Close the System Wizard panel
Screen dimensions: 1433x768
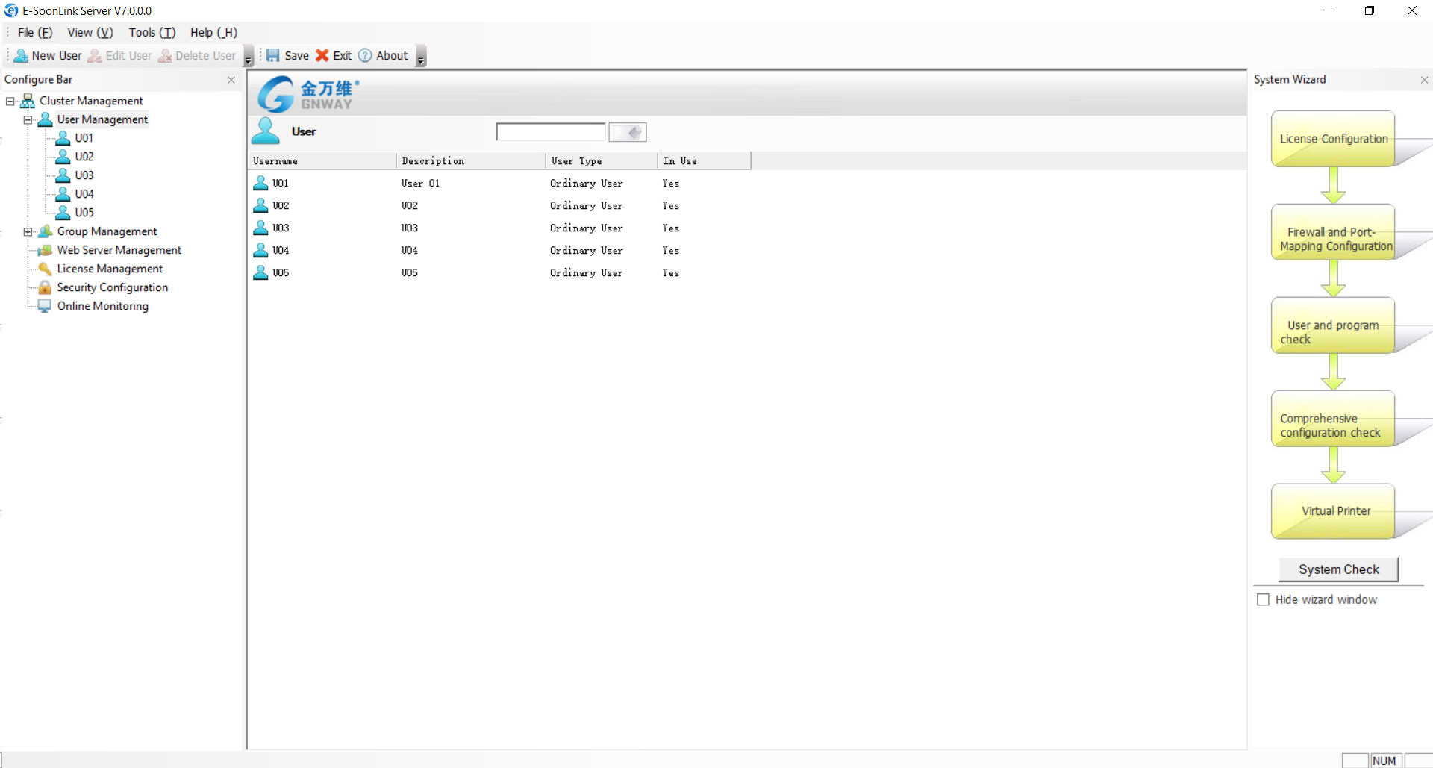(x=1424, y=80)
